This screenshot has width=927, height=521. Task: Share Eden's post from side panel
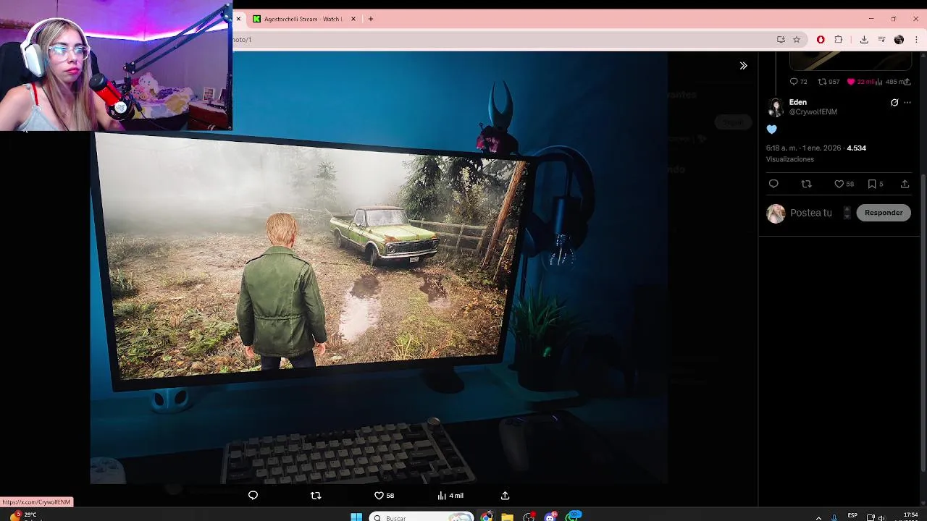tap(905, 184)
